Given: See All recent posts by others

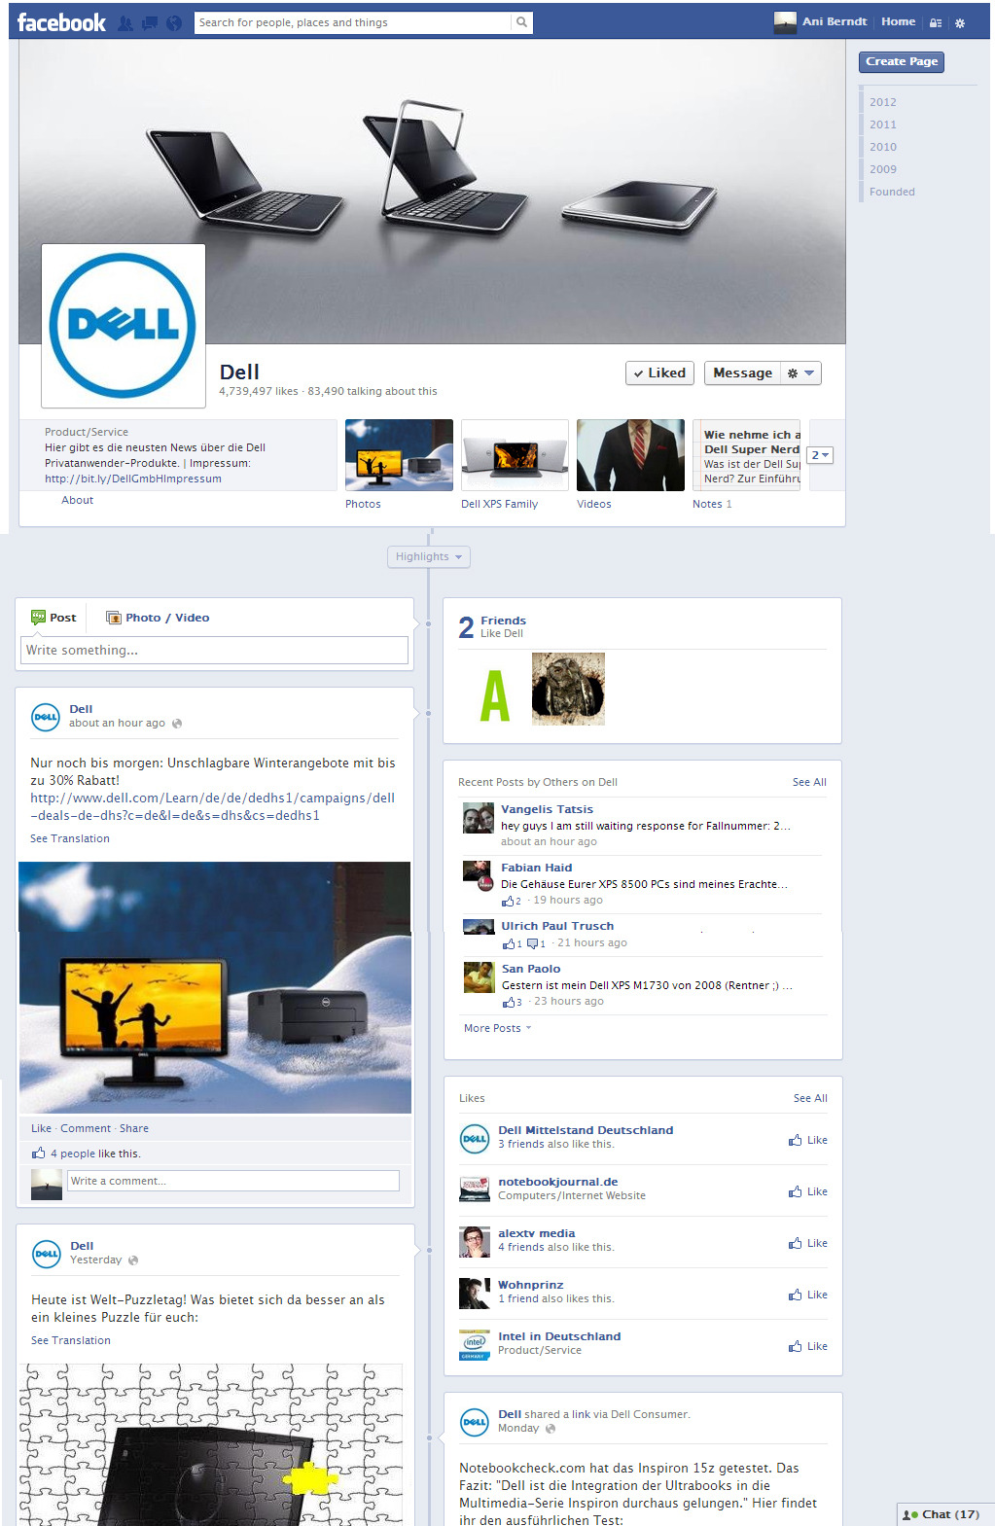Looking at the screenshot, I should point(809,782).
